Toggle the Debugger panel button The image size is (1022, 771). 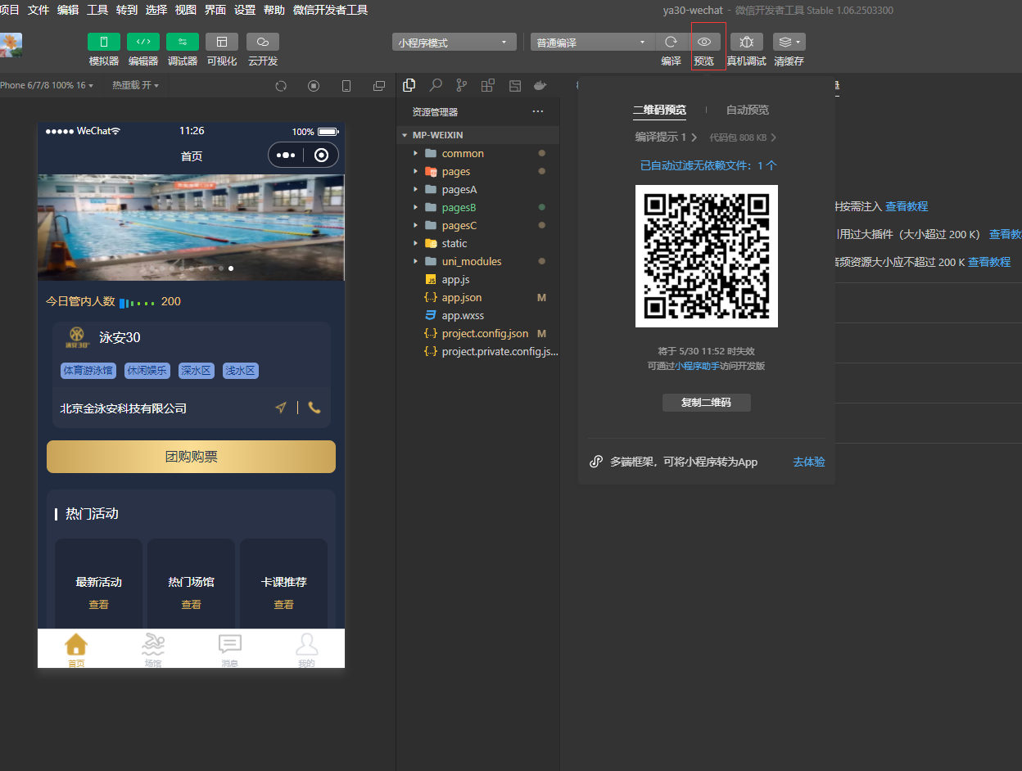pos(183,42)
